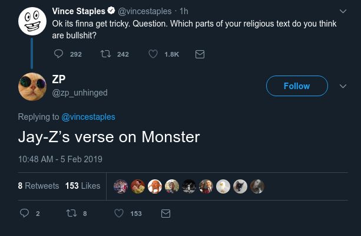Click last liker avatar in likes row
Image resolution: width=361 pixels, height=236 pixels.
(x=257, y=186)
